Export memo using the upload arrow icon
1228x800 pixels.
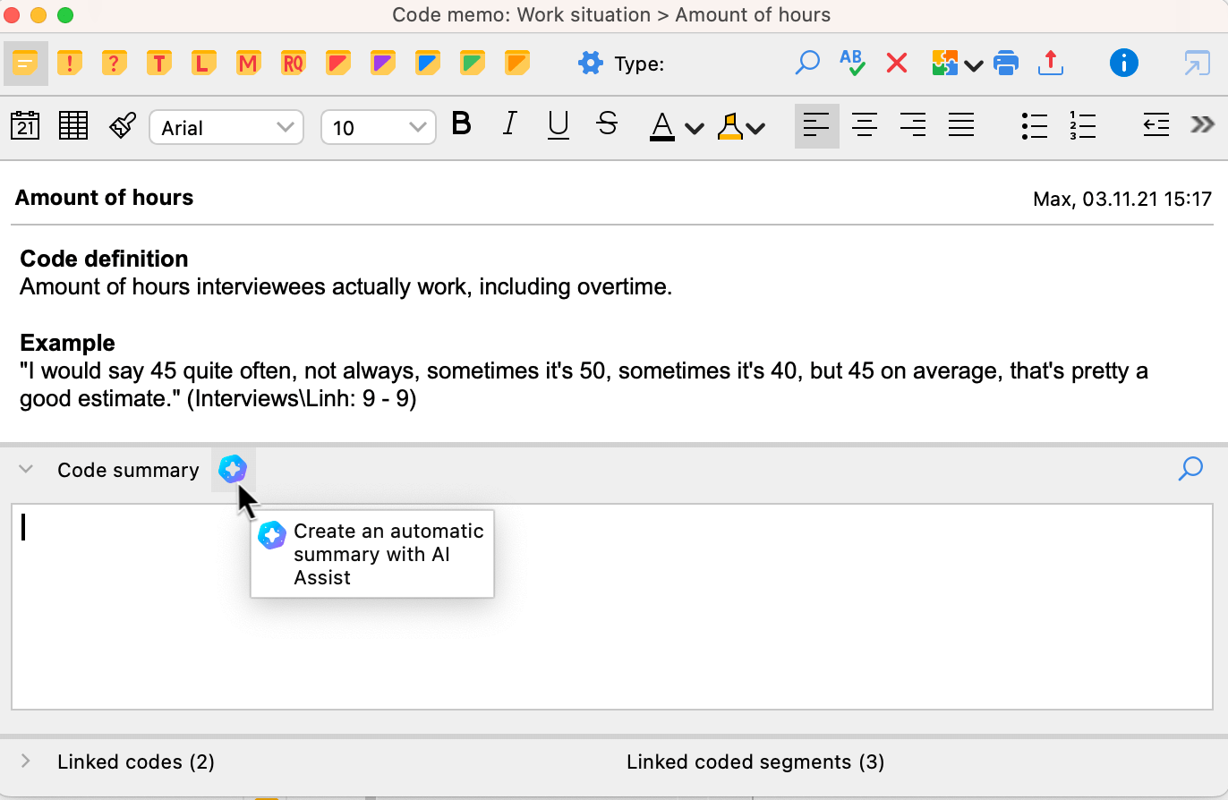click(x=1051, y=64)
